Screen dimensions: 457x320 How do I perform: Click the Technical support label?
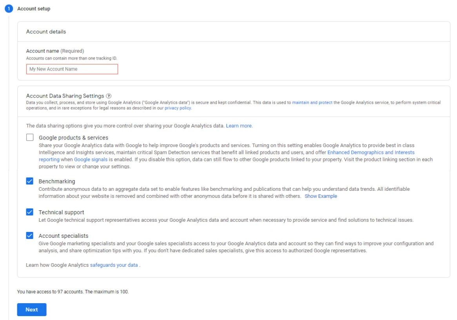[61, 212]
